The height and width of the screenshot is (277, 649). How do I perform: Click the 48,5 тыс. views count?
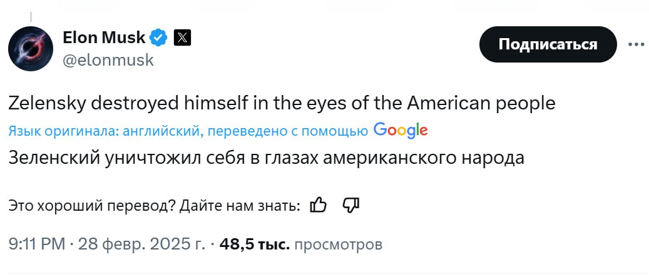254,244
